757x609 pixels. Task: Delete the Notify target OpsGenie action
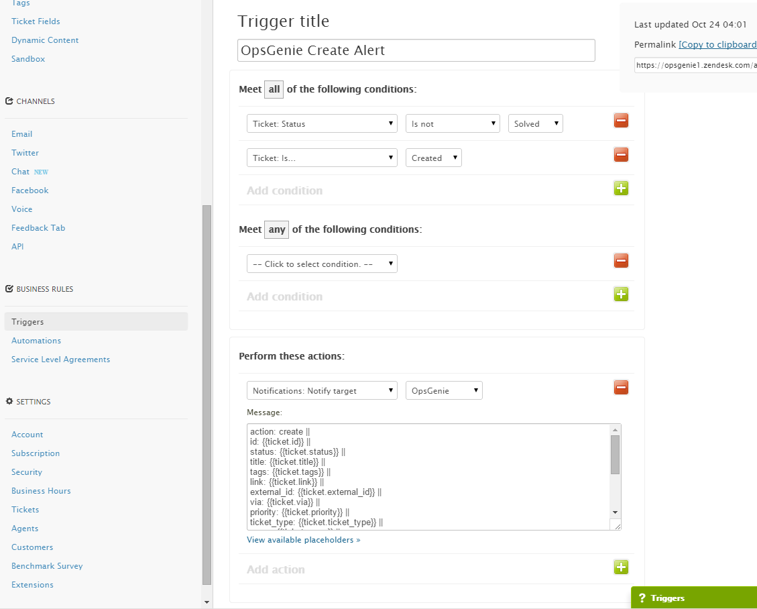(x=621, y=388)
